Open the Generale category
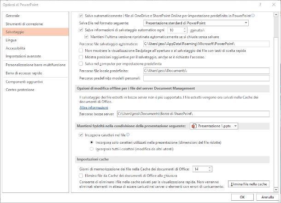281x203 pixels. click(x=35, y=16)
